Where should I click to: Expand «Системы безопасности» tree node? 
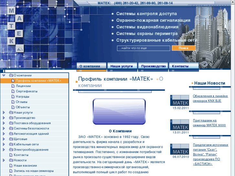4,129
